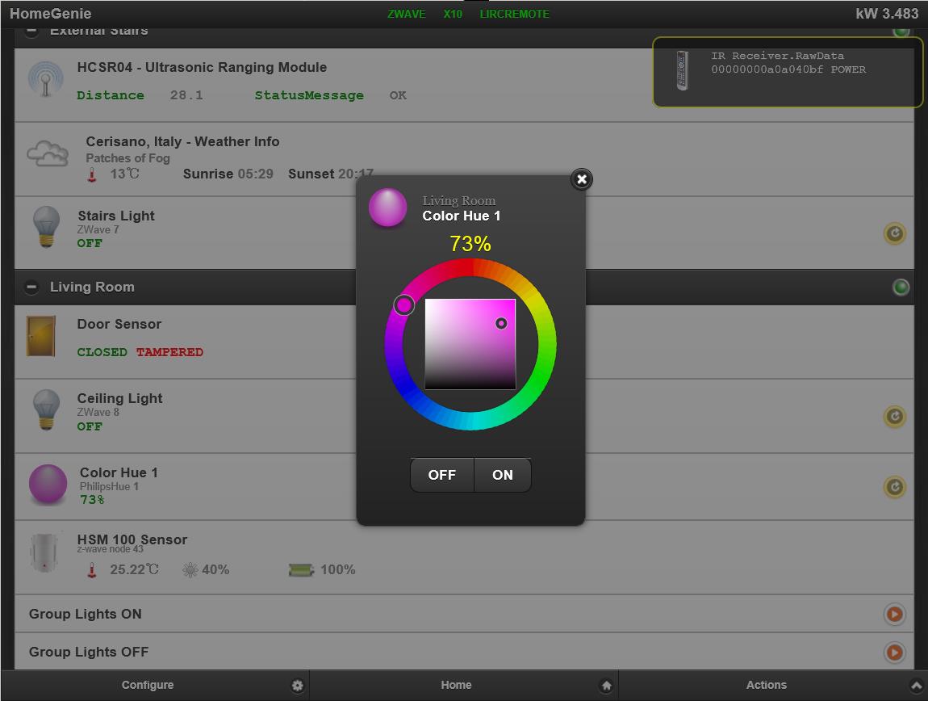Image resolution: width=928 pixels, height=701 pixels.
Task: Close the Color Hue 1 popup
Action: click(581, 179)
